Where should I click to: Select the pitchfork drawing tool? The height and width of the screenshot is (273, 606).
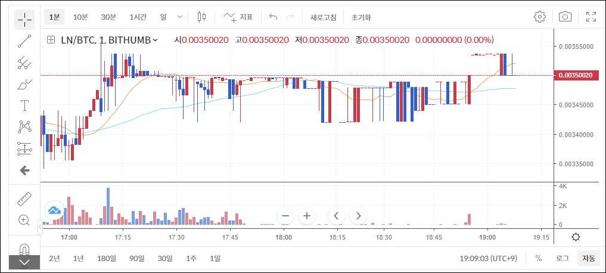[24, 63]
